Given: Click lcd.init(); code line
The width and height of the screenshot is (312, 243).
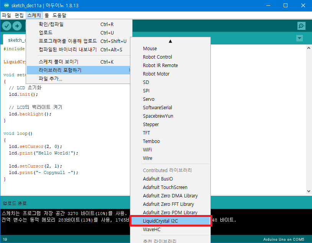Looking at the screenshot, I should coord(23,94).
